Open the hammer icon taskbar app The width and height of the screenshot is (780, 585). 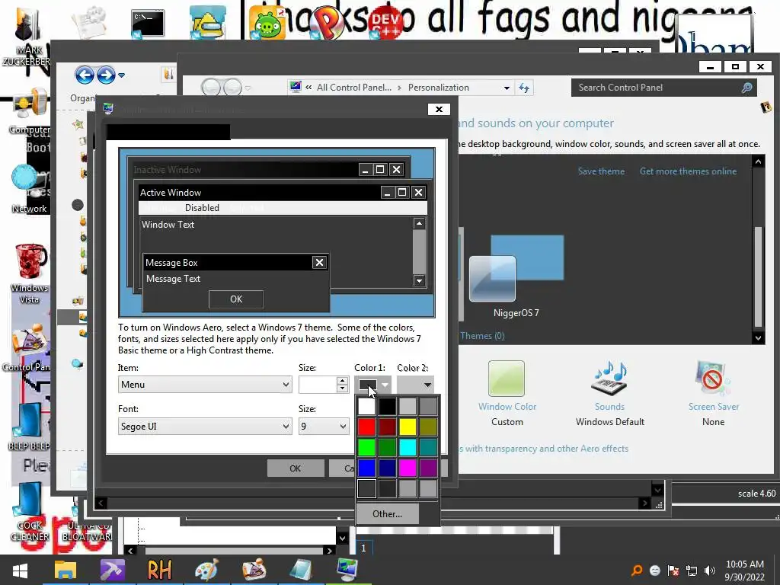(113, 570)
